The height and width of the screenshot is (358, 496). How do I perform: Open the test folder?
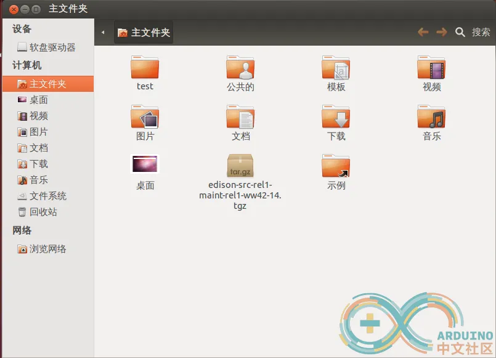(x=145, y=68)
